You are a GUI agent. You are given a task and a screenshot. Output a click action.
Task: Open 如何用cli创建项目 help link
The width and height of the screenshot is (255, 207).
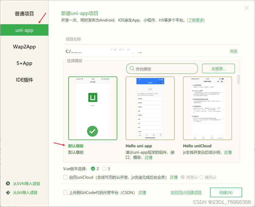[x=186, y=192]
